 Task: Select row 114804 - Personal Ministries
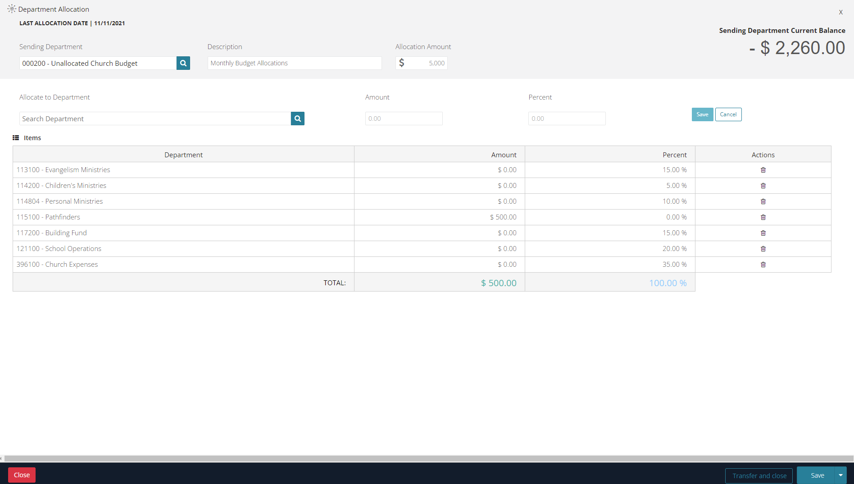422,201
